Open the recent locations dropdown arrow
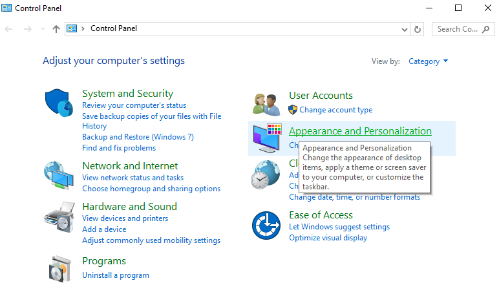The height and width of the screenshot is (305, 499). point(43,29)
